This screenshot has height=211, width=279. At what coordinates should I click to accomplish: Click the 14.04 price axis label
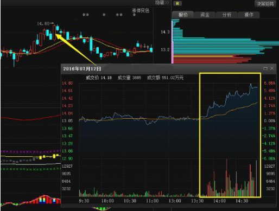[67, 113]
